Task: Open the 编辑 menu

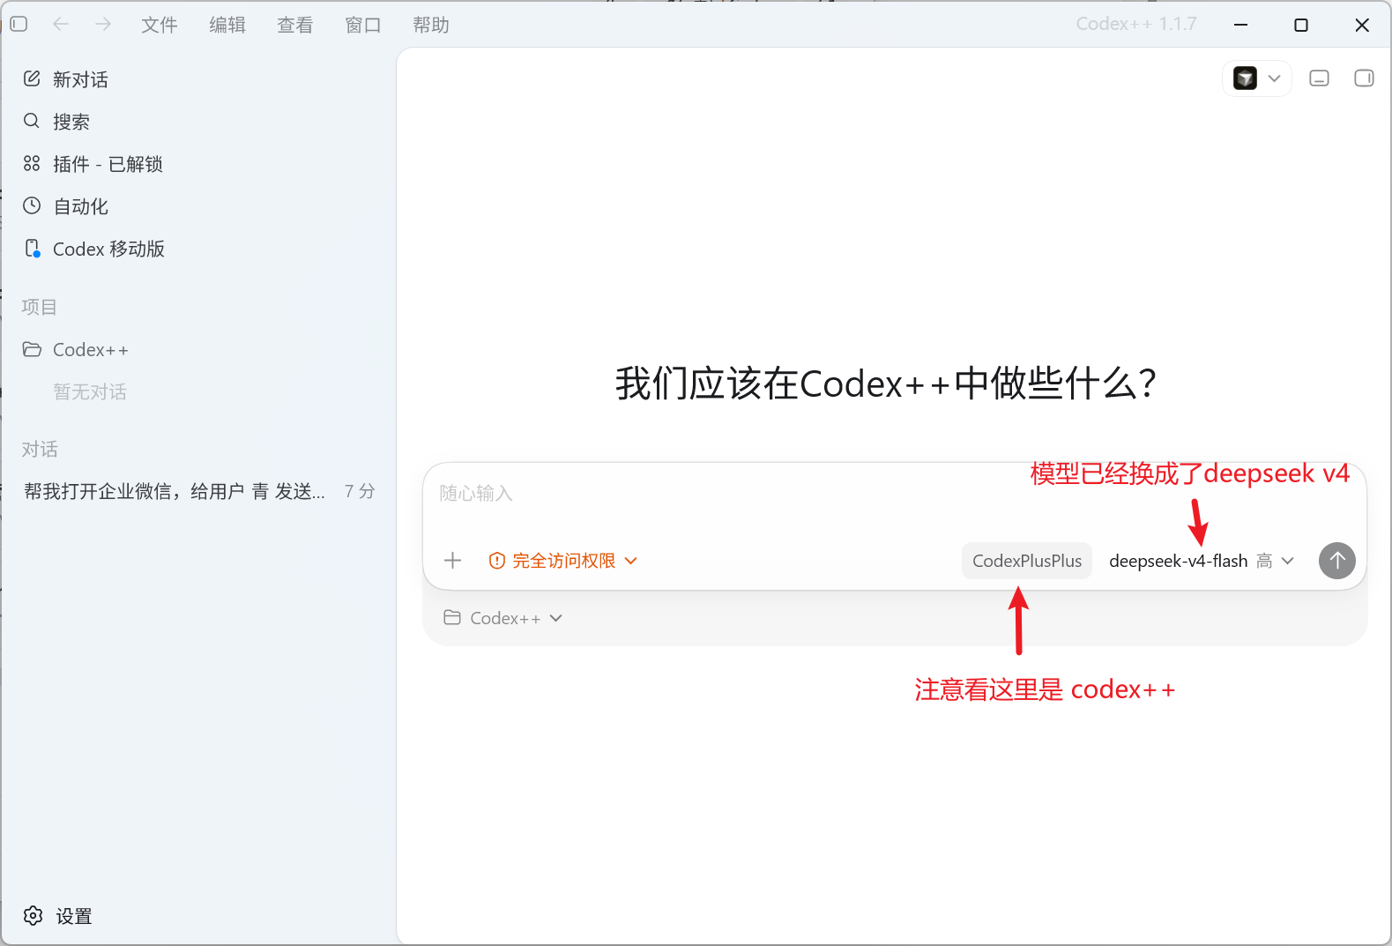Action: 227,25
